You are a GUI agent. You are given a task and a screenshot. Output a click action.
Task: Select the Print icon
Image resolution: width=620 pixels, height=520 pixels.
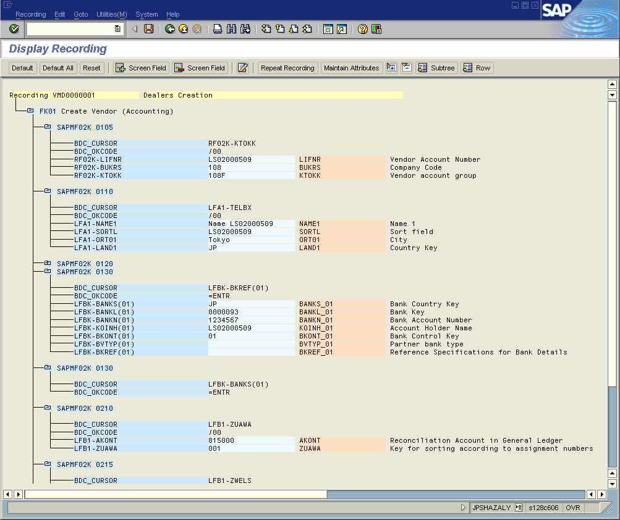217,28
